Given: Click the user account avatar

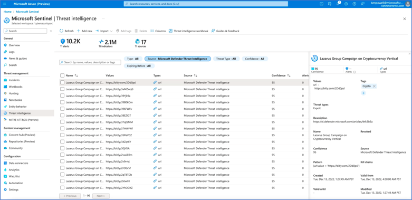Looking at the screenshot, I should click(x=408, y=4).
